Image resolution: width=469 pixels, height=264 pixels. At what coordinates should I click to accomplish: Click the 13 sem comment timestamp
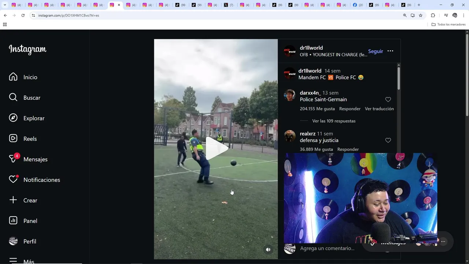click(x=330, y=93)
